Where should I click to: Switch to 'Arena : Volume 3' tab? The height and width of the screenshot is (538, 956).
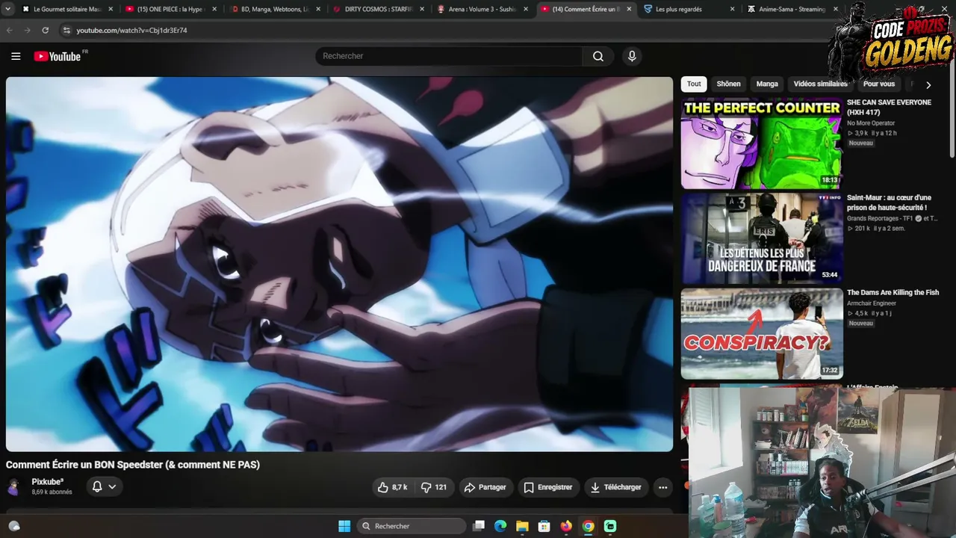482,9
